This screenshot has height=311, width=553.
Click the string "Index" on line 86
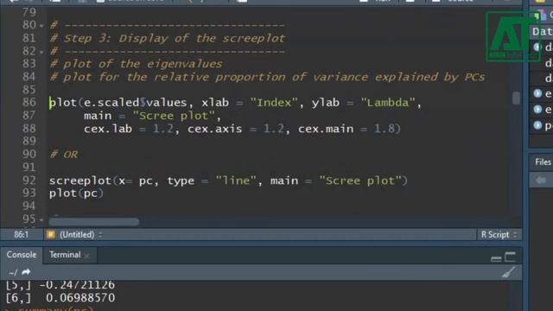(x=274, y=103)
